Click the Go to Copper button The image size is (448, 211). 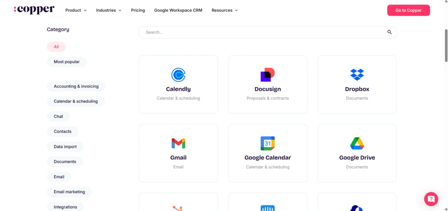(x=408, y=10)
